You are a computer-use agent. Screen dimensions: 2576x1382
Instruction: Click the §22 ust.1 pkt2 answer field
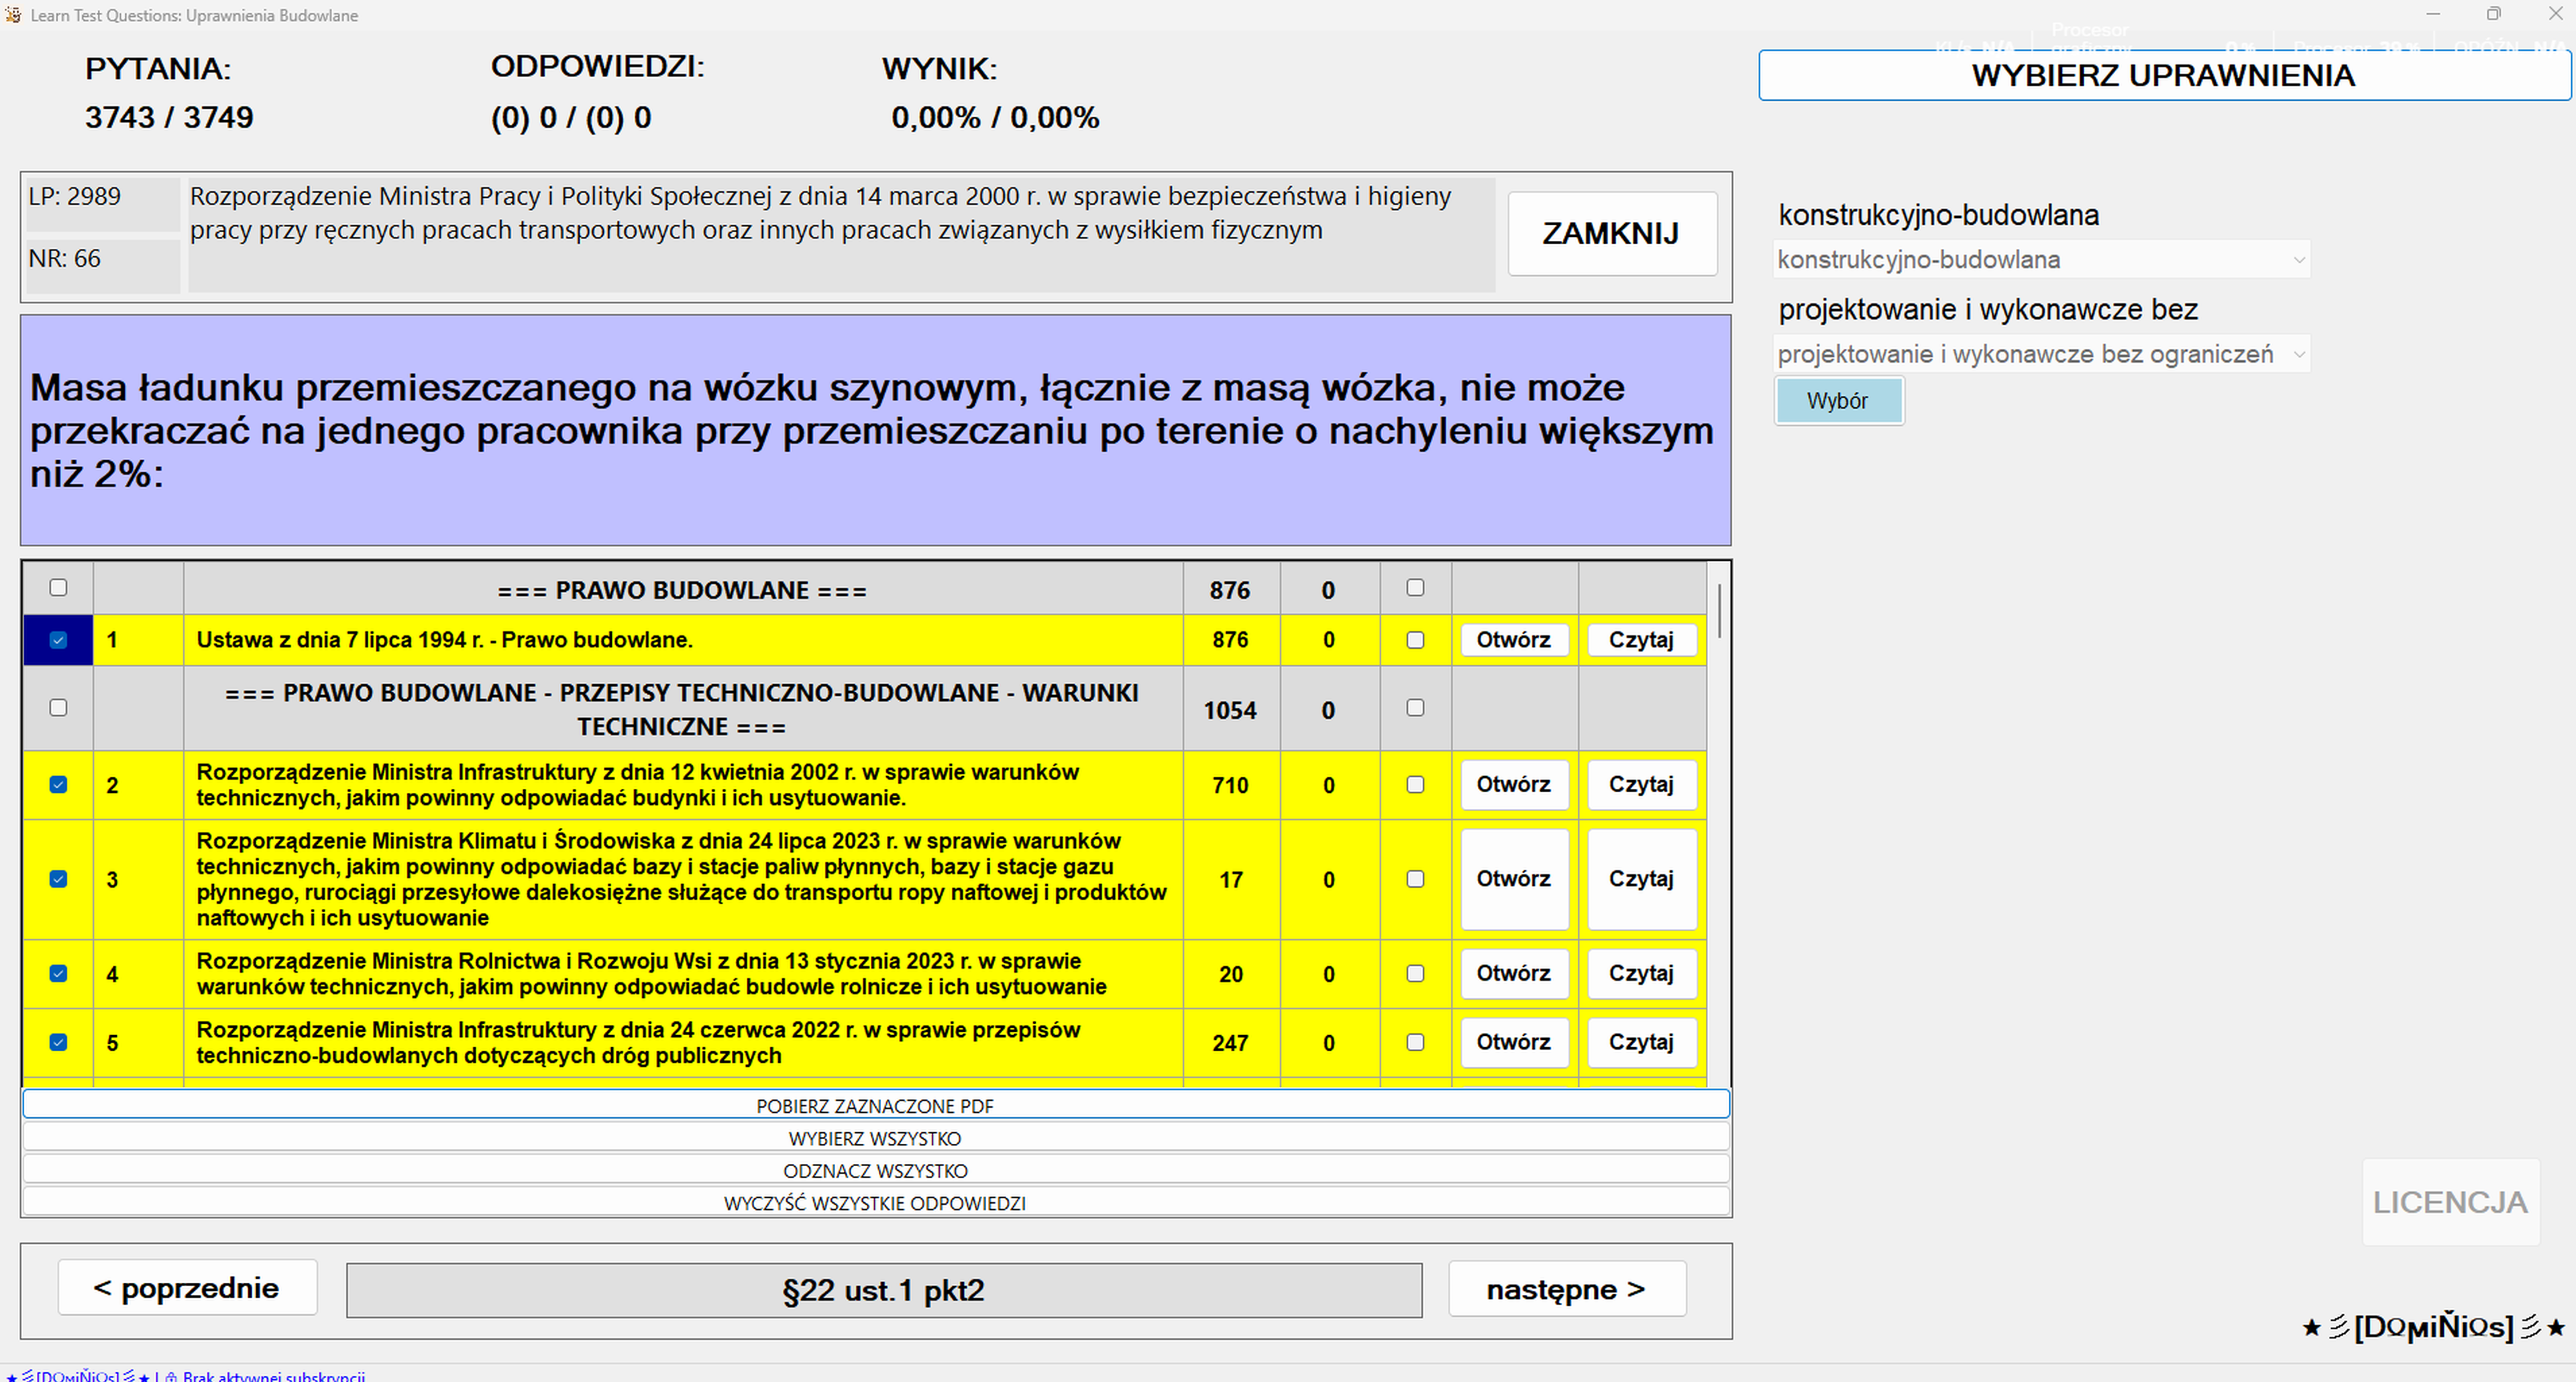click(x=883, y=1290)
